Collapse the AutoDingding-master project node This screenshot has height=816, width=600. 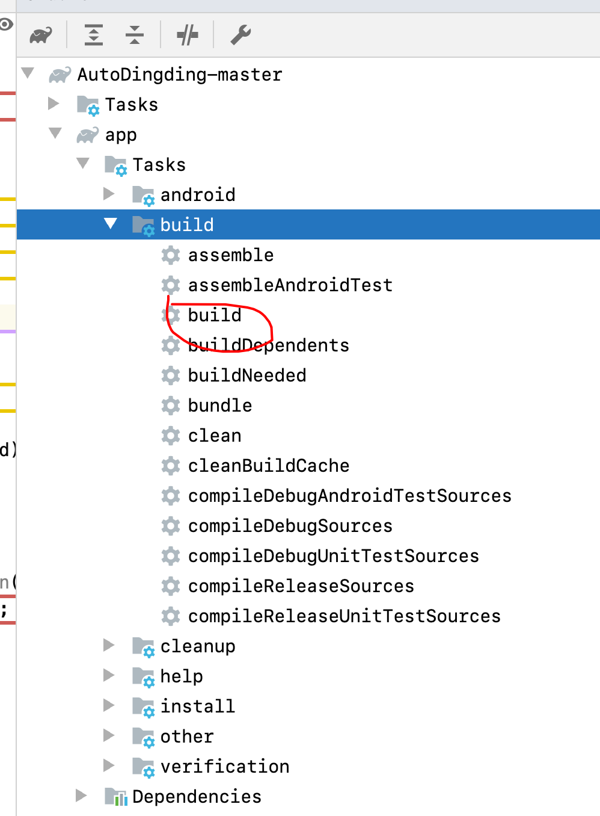(28, 73)
